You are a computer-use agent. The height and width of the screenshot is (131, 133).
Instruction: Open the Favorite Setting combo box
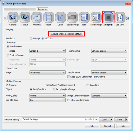(60, 119)
